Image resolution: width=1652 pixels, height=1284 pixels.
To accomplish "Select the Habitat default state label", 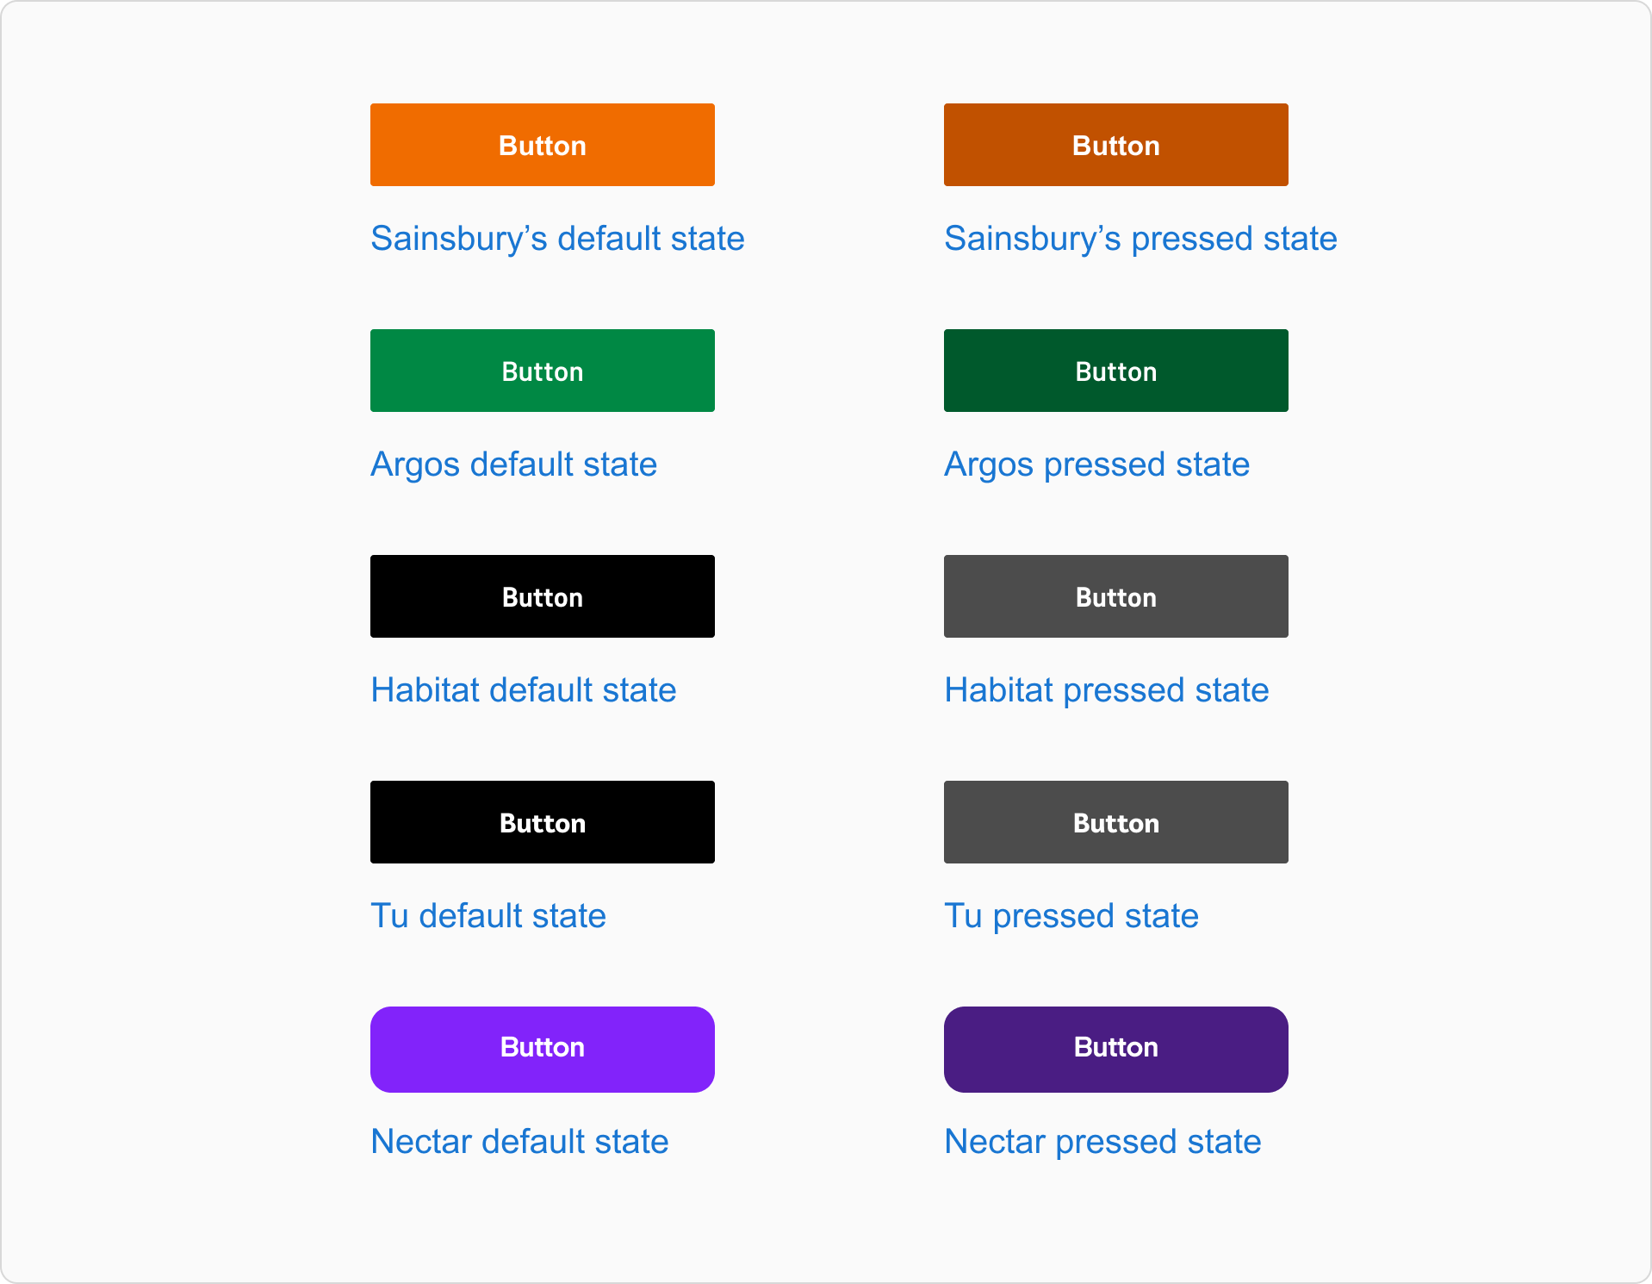I will click(x=523, y=689).
